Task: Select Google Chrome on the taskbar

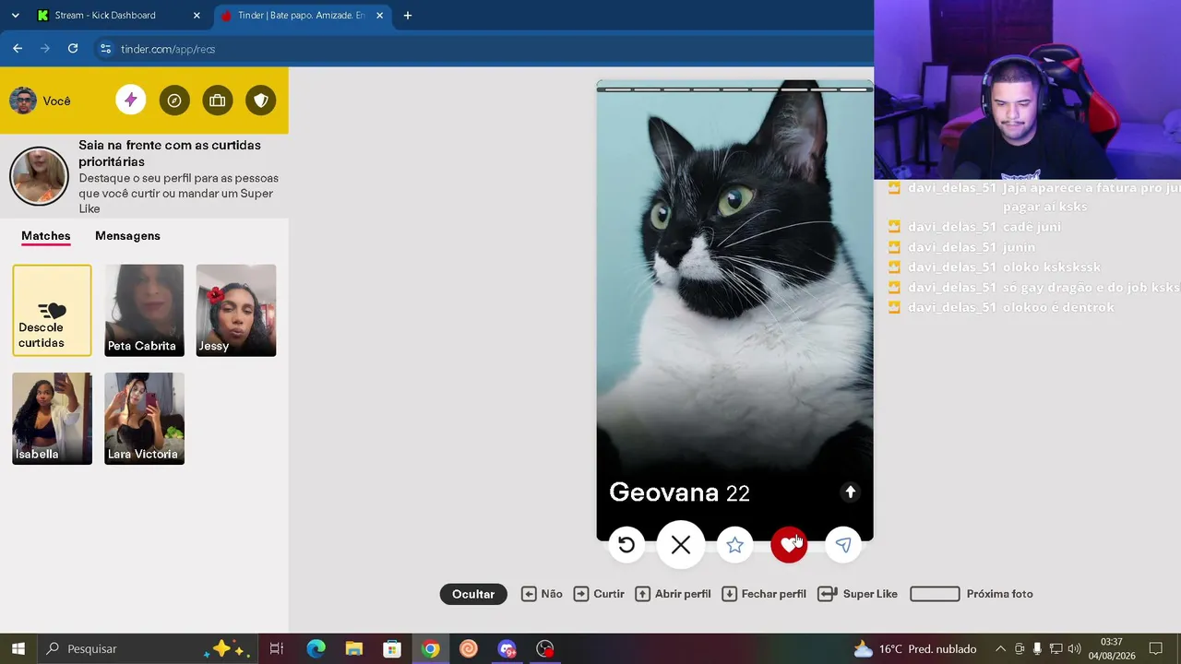Action: (431, 648)
